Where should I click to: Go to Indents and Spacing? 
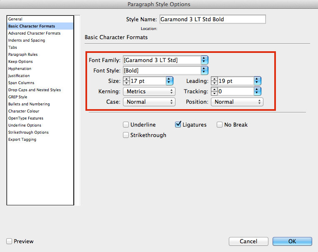[40, 40]
